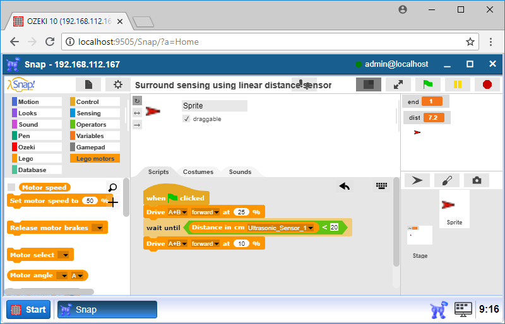Open the Motor select dropdown

pyautogui.click(x=64, y=255)
